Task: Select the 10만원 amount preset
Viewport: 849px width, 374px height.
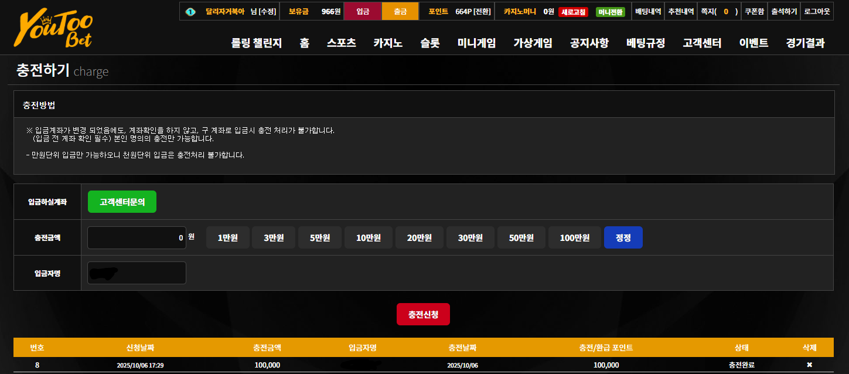Action: (x=369, y=237)
